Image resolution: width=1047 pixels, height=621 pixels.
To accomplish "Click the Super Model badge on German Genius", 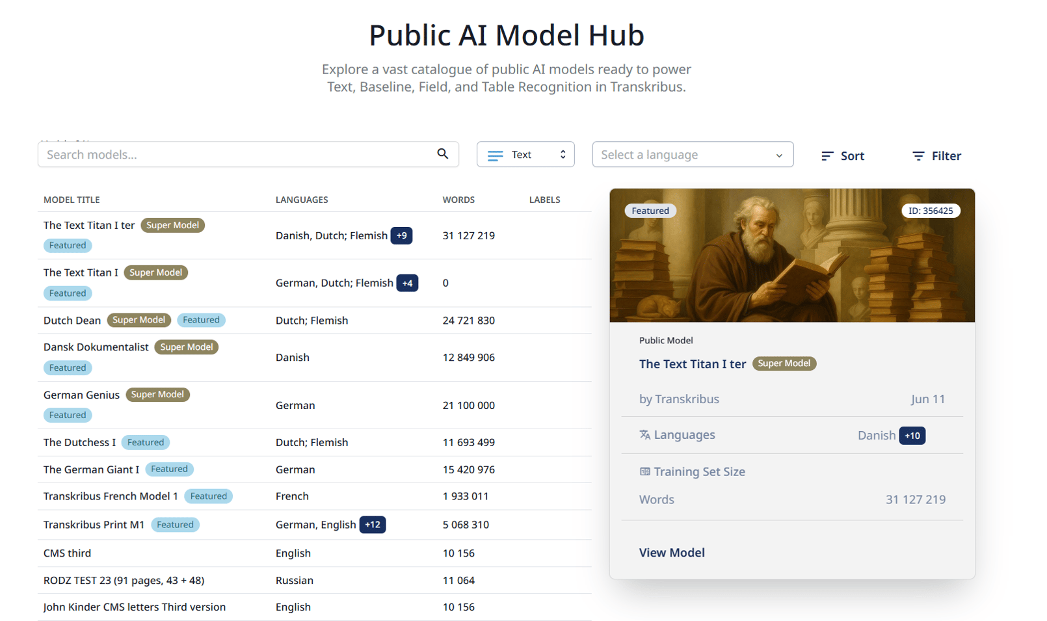I will tap(157, 395).
